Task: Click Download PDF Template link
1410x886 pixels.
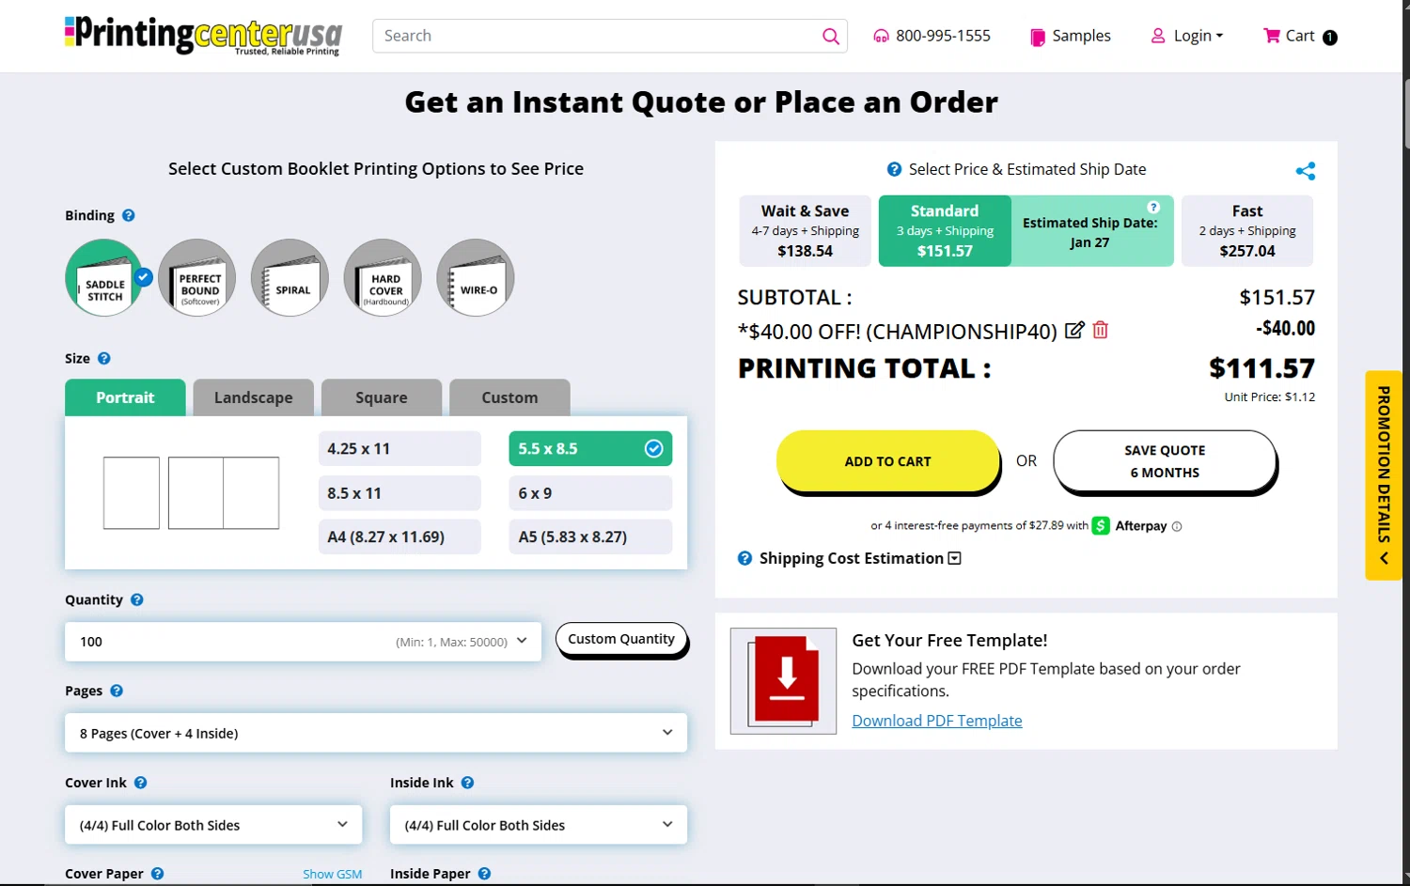Action: coord(937,721)
